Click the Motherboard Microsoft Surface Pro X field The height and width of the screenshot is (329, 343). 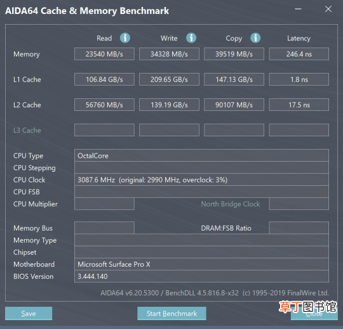click(201, 264)
